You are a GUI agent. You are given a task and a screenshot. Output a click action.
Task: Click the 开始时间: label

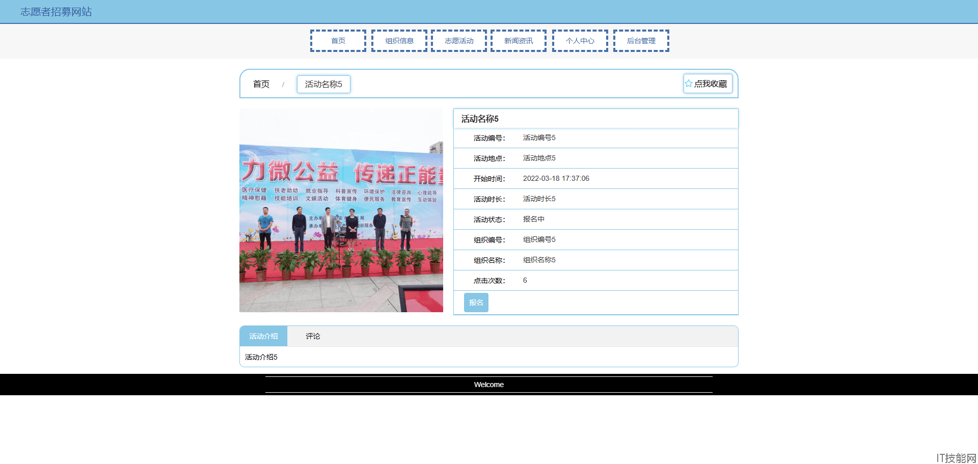(490, 179)
